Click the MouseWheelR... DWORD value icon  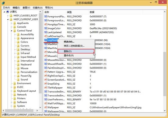[46, 64]
